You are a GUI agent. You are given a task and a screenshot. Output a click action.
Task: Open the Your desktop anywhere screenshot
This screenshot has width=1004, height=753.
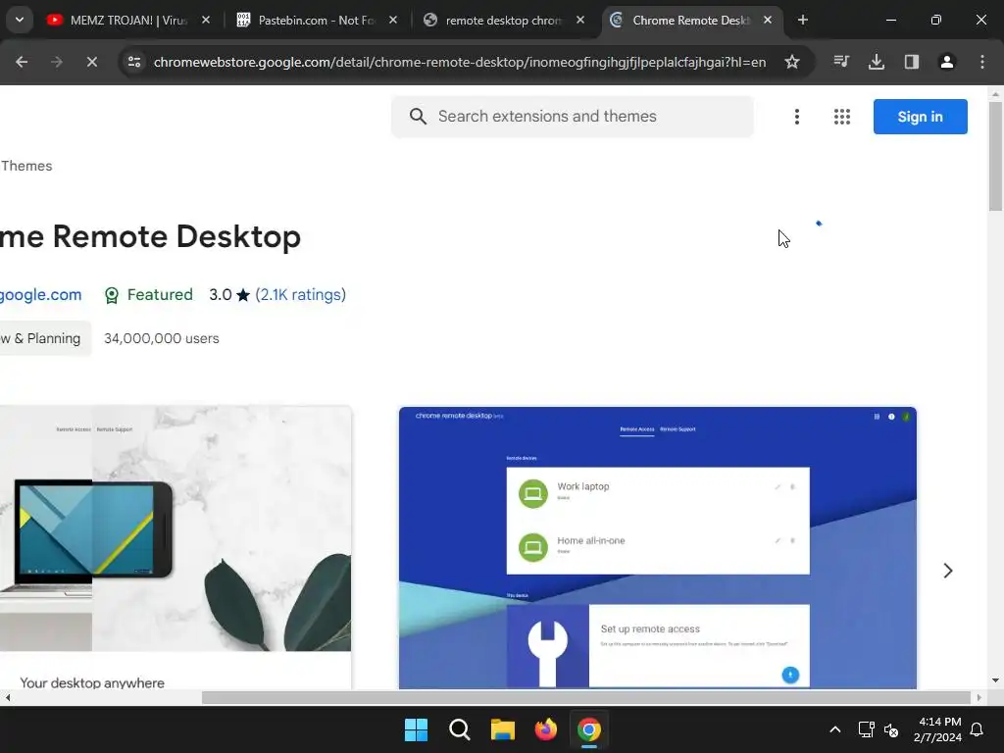[176, 547]
